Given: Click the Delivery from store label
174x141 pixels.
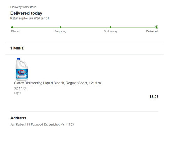Looking at the screenshot, I should point(23,7).
